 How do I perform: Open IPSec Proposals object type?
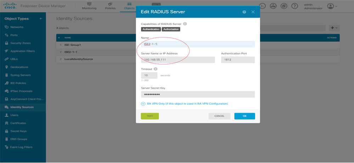pyautogui.click(x=22, y=91)
